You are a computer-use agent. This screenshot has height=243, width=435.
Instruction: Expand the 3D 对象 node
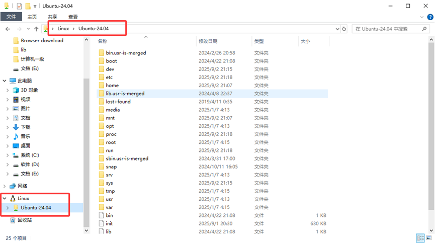coord(8,90)
